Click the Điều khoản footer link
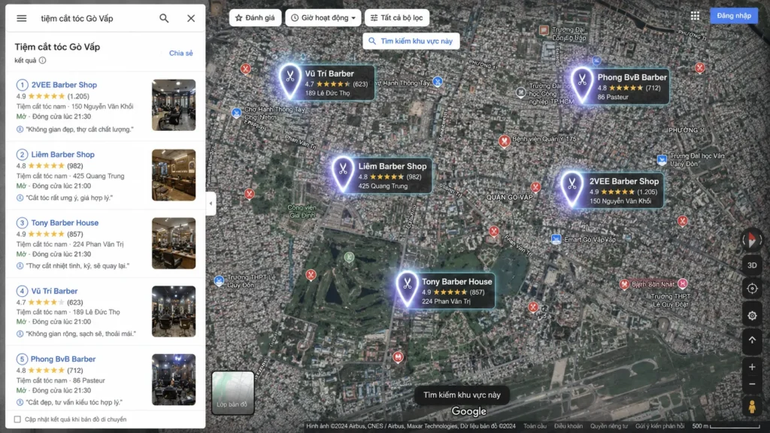Screen dimensions: 770x433 pos(568,426)
